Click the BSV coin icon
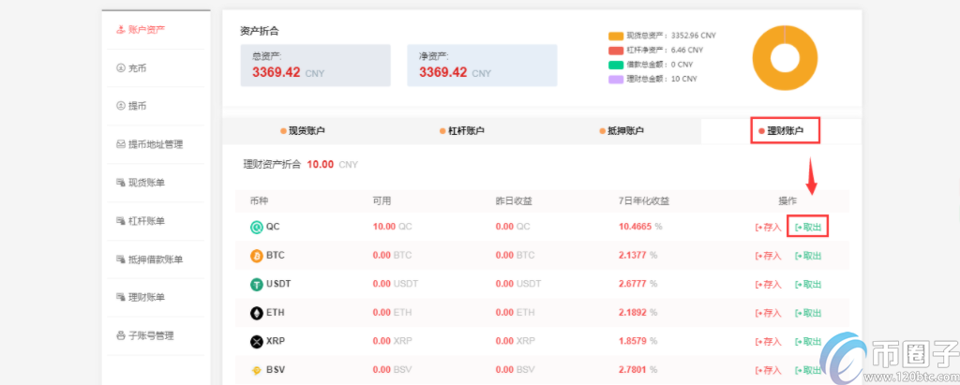960x385 pixels. (256, 371)
